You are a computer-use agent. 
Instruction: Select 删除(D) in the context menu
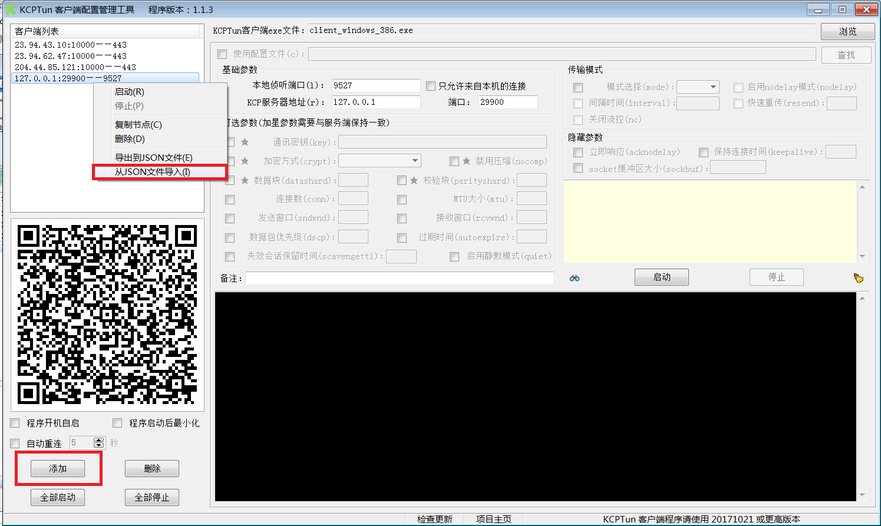pos(130,139)
